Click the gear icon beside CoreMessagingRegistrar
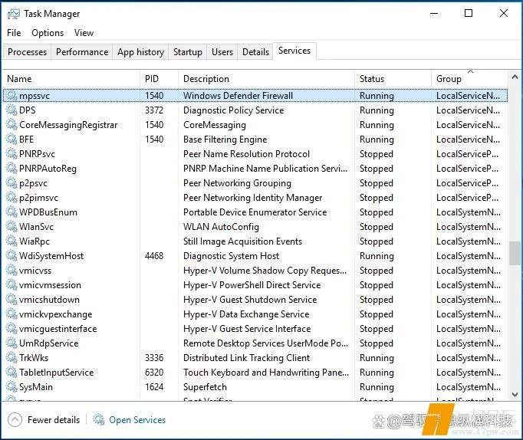 pyautogui.click(x=12, y=125)
